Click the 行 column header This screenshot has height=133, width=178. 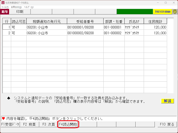click(x=7, y=21)
